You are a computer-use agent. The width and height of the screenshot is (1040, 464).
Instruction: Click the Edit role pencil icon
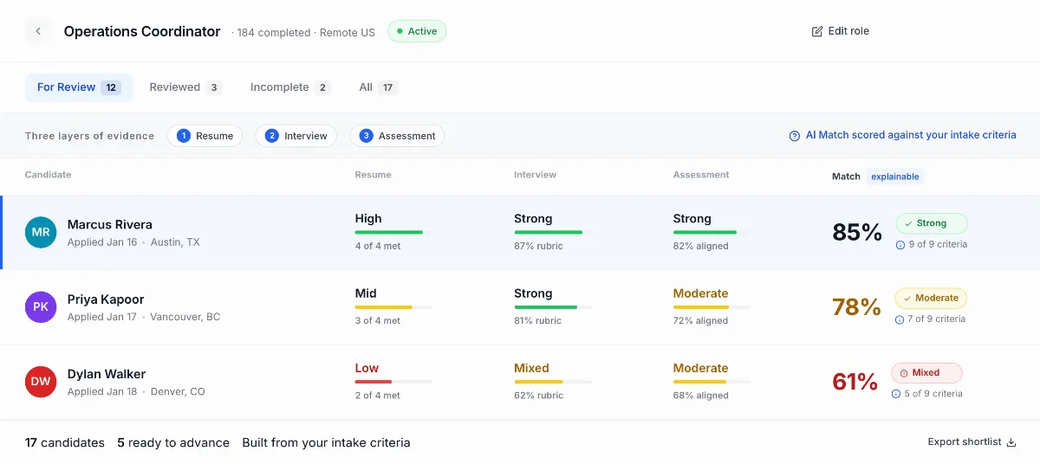point(817,31)
